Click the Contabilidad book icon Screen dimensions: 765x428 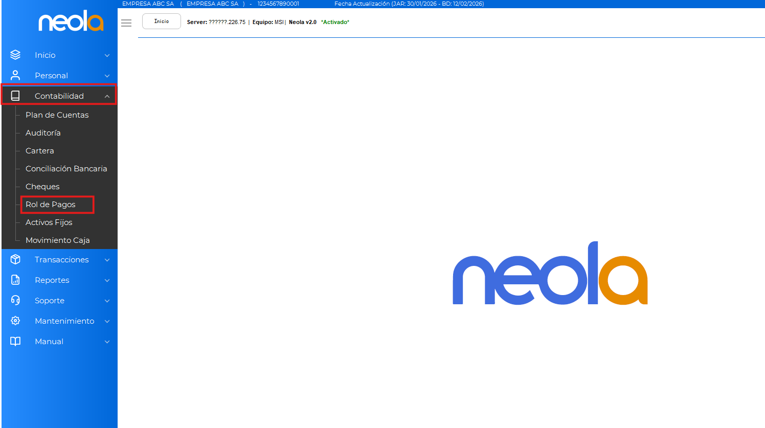(15, 96)
